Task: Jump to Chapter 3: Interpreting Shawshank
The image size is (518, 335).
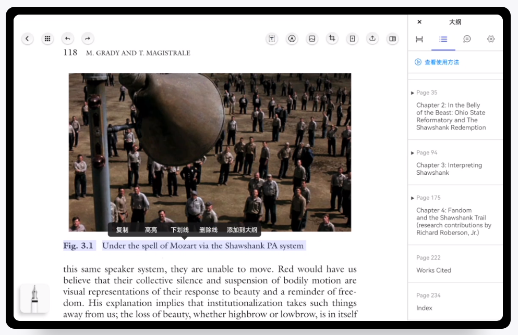Action: pos(449,169)
